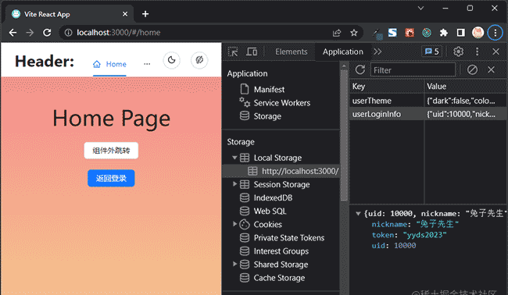Sort by the Key column header
The width and height of the screenshot is (508, 295).
pos(387,87)
